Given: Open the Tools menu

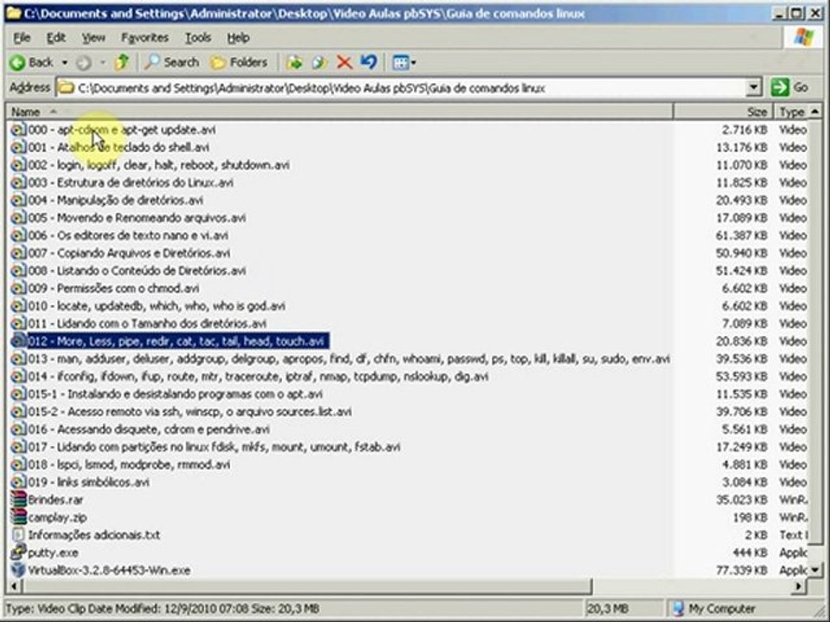Looking at the screenshot, I should [x=198, y=37].
